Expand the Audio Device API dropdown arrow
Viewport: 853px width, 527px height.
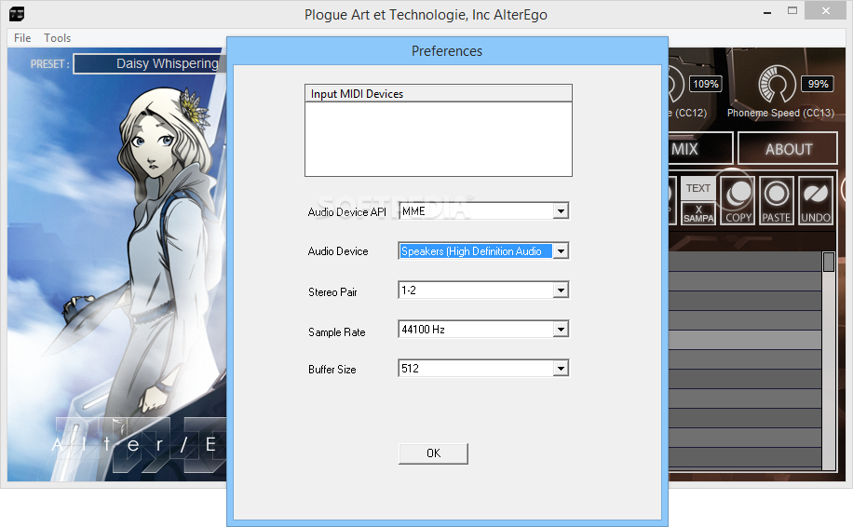tap(561, 211)
